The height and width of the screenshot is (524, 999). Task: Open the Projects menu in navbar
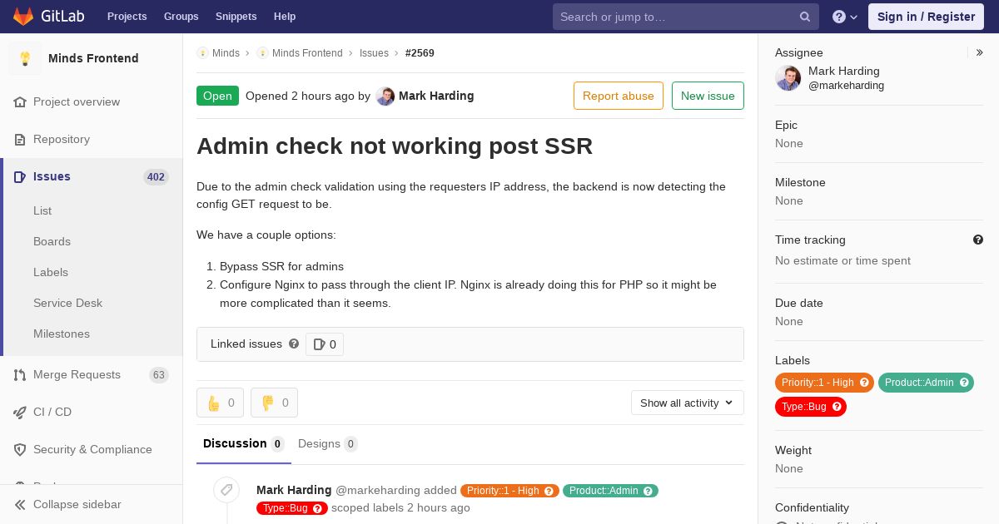[127, 17]
